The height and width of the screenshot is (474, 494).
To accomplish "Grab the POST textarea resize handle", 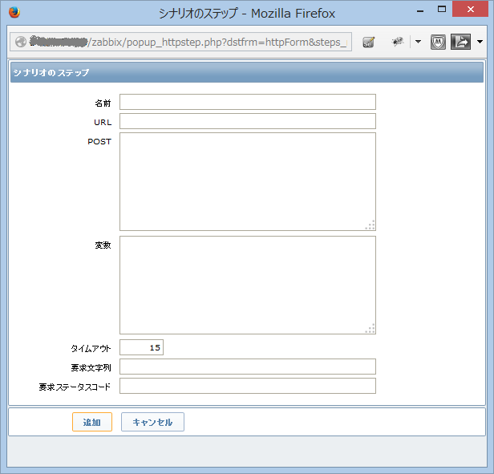I will tap(370, 225).
